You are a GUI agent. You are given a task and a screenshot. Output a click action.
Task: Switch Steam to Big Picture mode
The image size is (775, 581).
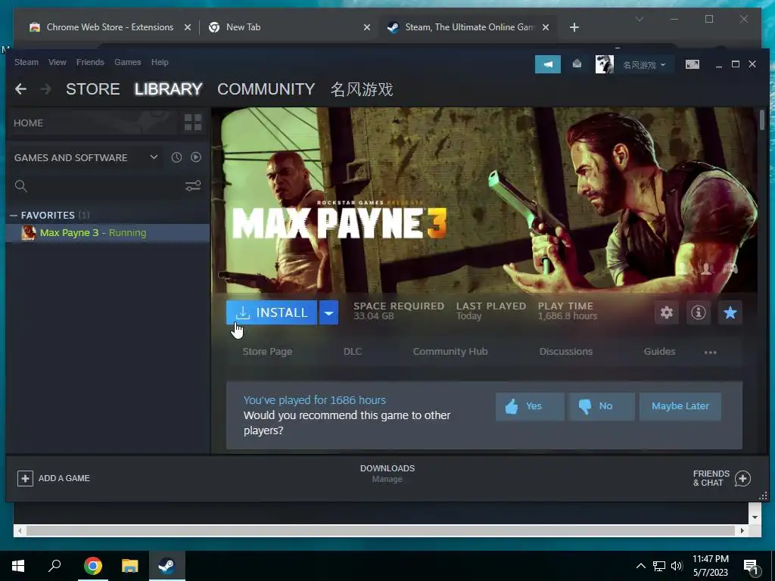click(692, 64)
